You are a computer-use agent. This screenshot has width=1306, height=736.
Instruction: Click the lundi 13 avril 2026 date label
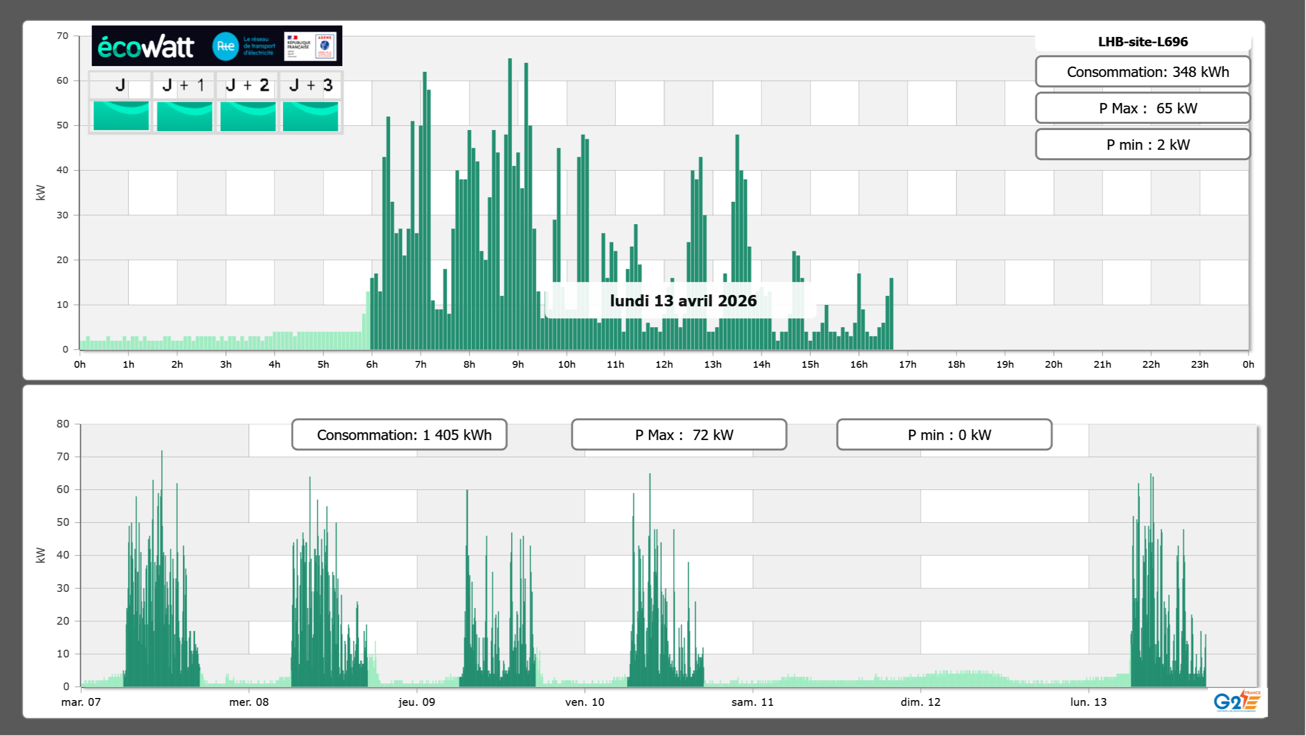(683, 301)
